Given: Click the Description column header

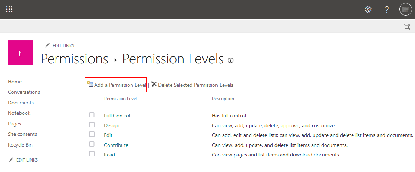Looking at the screenshot, I should click(223, 99).
